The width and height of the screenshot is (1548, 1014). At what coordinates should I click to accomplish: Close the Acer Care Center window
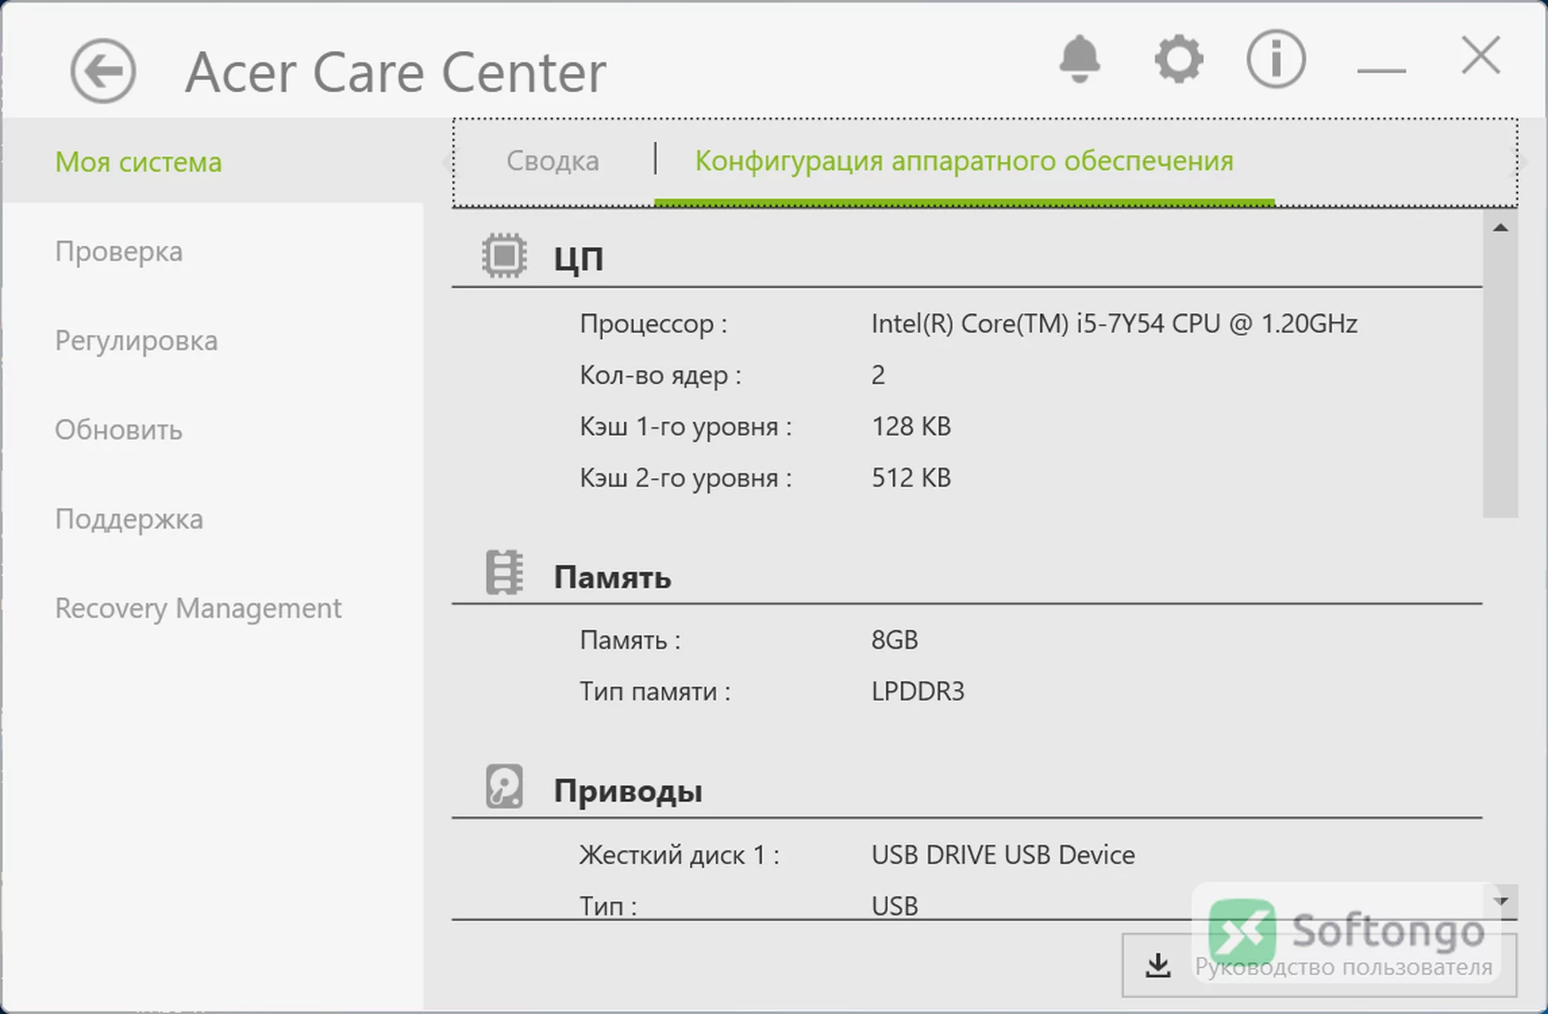pos(1481,55)
